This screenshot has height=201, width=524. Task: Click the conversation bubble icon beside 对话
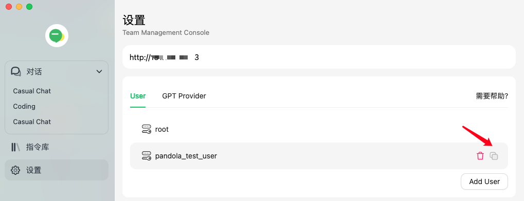point(16,72)
